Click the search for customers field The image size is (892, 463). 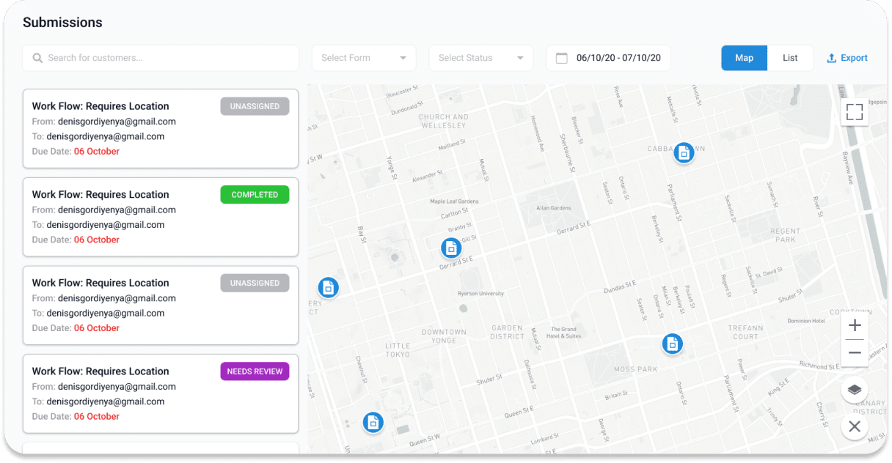pyautogui.click(x=161, y=58)
